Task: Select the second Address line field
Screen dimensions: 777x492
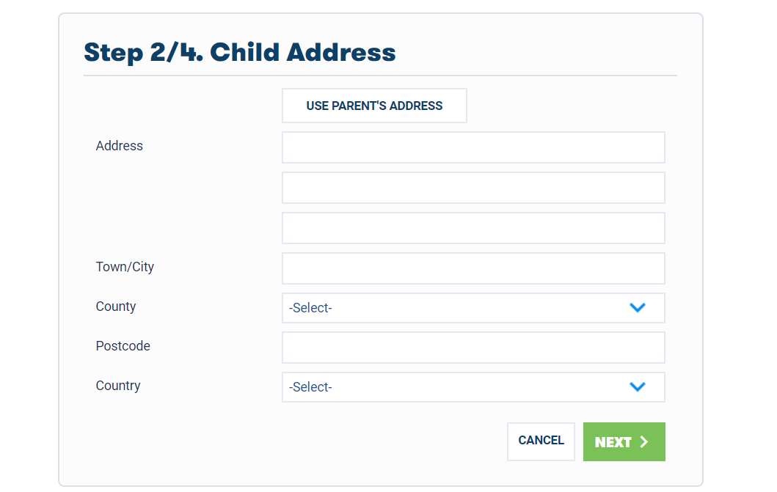Action: click(x=473, y=188)
